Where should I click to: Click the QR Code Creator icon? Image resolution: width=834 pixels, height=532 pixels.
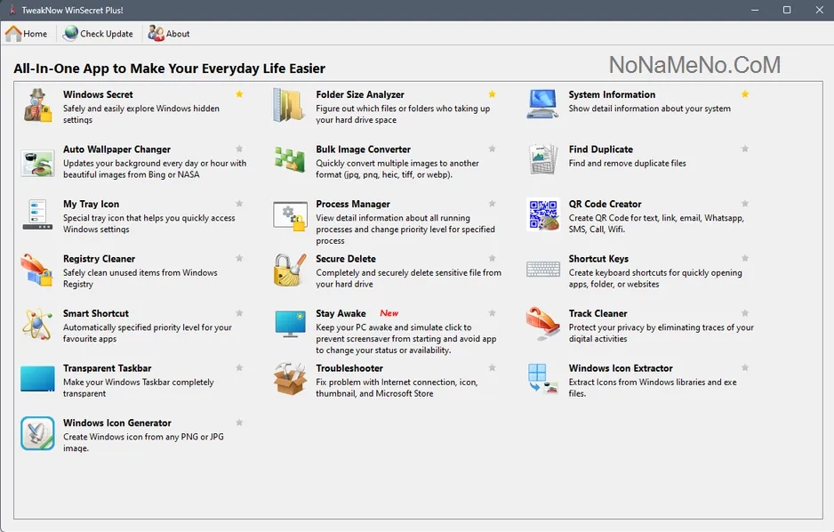coord(542,215)
